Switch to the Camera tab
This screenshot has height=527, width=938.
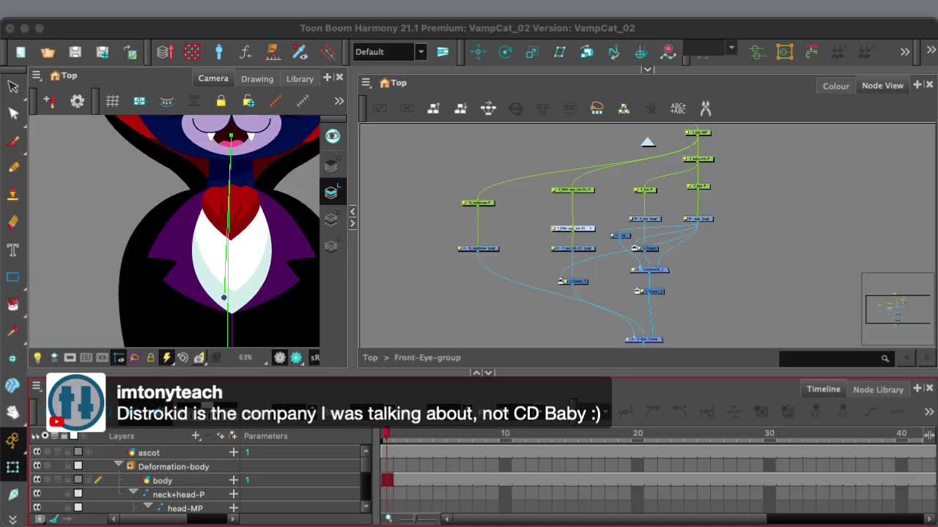pyautogui.click(x=213, y=78)
